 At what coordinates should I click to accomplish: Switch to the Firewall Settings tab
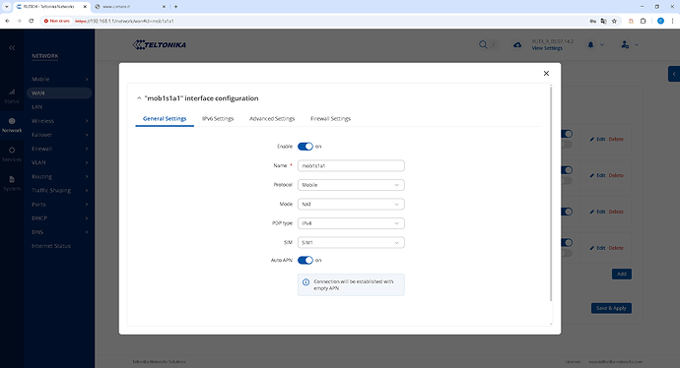tap(330, 119)
